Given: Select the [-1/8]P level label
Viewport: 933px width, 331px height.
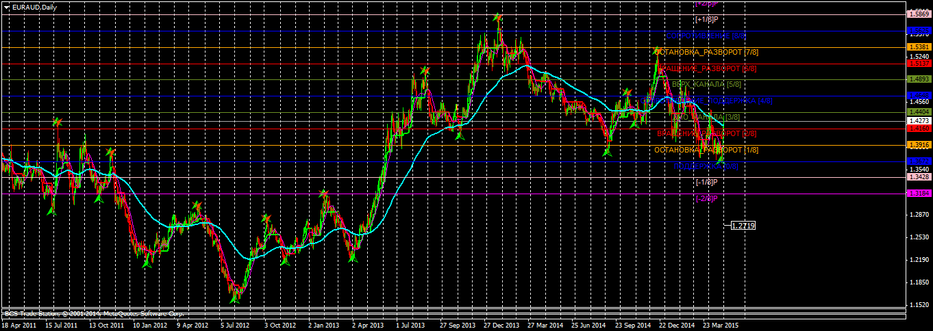Looking at the screenshot, I should click(x=706, y=182).
